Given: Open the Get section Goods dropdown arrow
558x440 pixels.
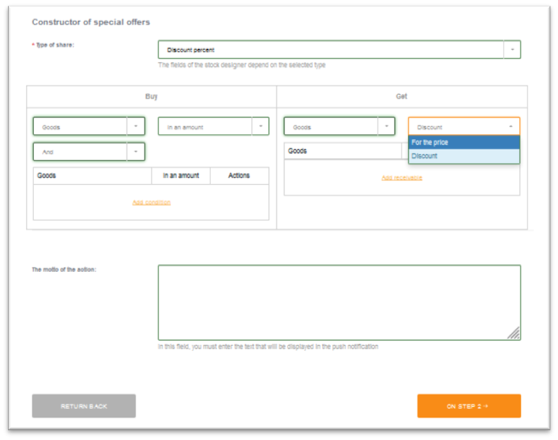Looking at the screenshot, I should pyautogui.click(x=386, y=126).
